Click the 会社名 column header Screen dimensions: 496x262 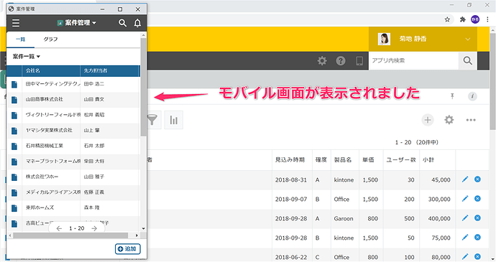[50, 70]
